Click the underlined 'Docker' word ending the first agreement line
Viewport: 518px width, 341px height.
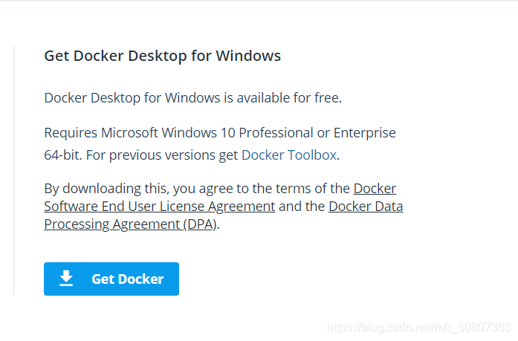[375, 189]
